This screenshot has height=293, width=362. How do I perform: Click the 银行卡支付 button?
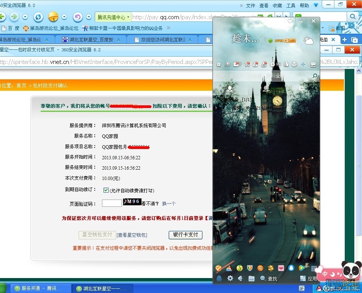186,235
